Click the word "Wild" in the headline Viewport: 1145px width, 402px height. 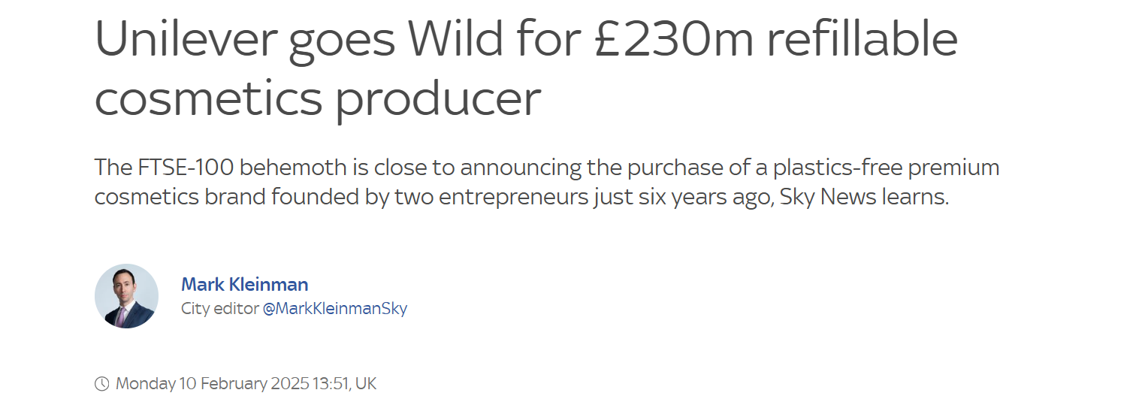click(458, 41)
